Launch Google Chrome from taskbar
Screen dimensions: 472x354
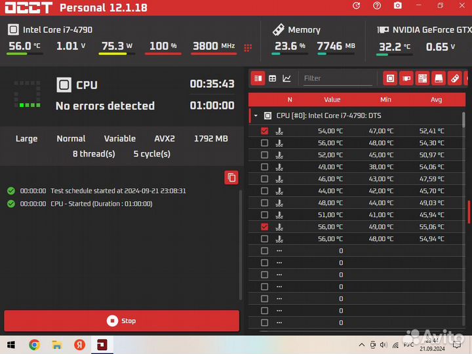(34, 345)
